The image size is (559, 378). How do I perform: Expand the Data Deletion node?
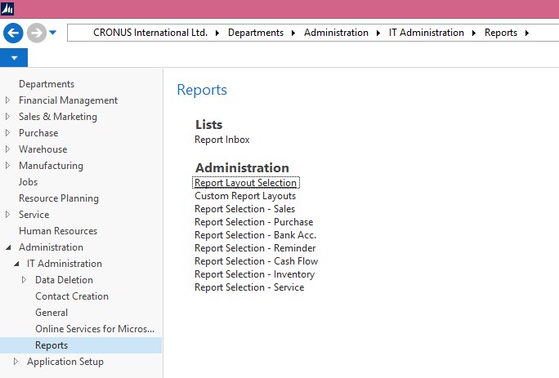(25, 280)
